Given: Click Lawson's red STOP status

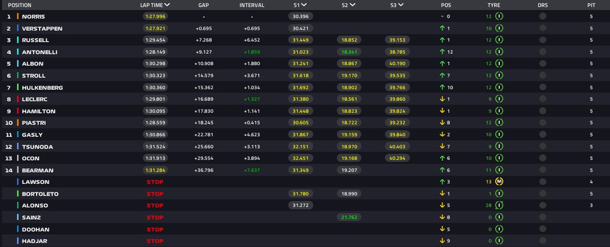Looking at the screenshot, I should click(x=155, y=182).
